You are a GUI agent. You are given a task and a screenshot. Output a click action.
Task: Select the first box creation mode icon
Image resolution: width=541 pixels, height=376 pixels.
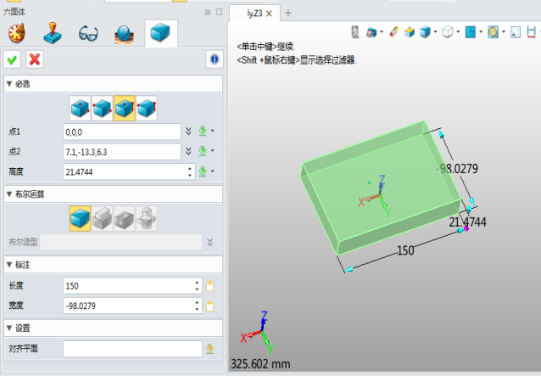click(81, 108)
